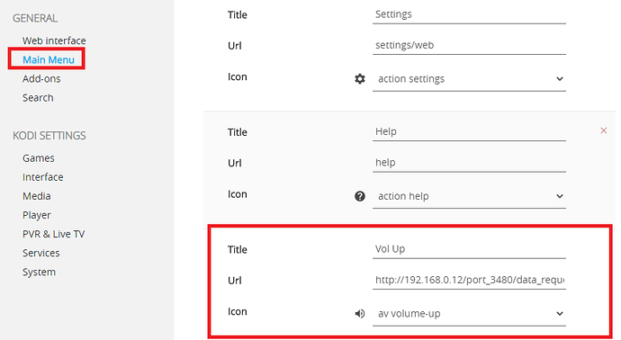Go to Add-ons settings
The image size is (621, 340).
pos(41,79)
